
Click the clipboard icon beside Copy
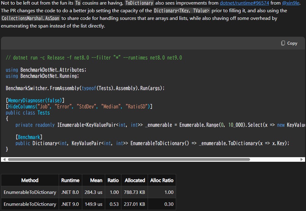point(283,43)
